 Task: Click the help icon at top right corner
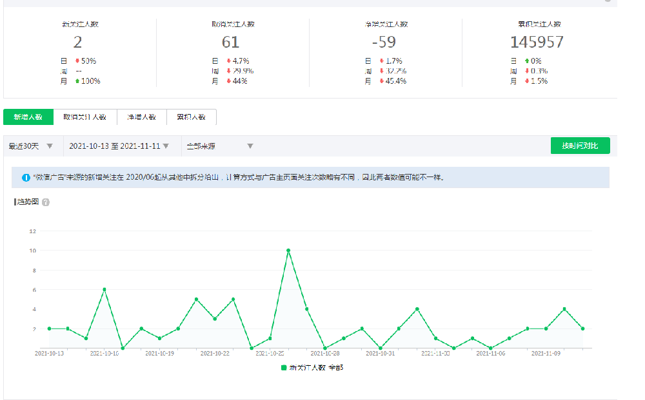click(x=608, y=1)
